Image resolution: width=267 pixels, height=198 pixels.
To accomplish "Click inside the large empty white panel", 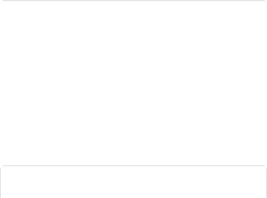I will click(134, 83).
